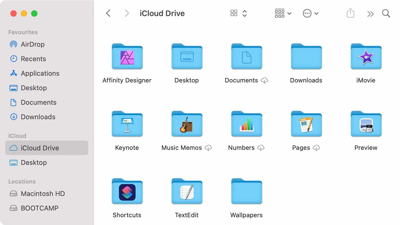Open the view style up-down chevron menu
The image size is (400, 225).
(245, 13)
